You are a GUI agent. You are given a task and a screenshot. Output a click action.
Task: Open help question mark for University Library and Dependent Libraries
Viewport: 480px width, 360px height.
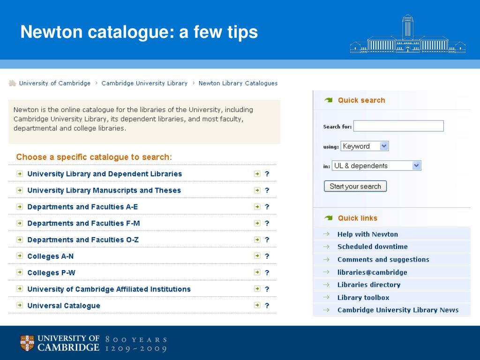coord(267,174)
